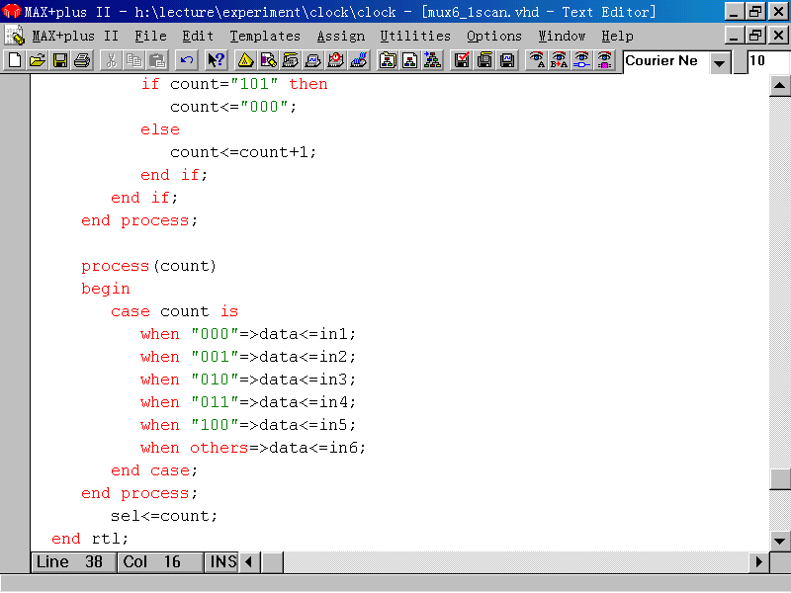Screen dimensions: 791x593
Task: Click the Project Name folder-hierarchy icon
Action: coord(388,61)
